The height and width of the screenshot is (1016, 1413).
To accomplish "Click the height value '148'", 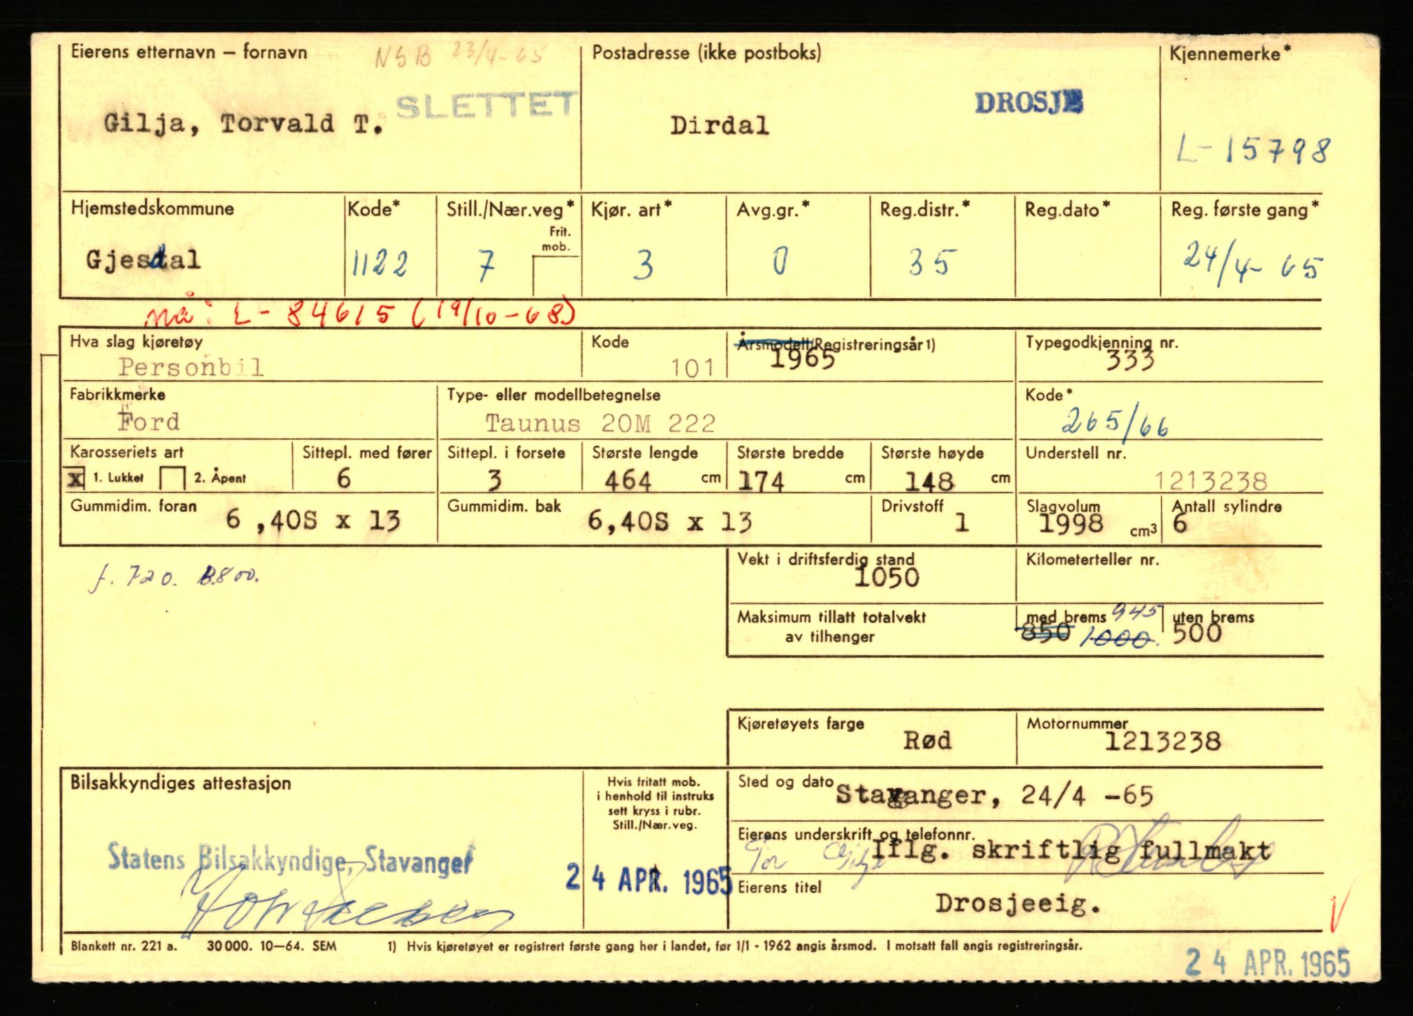I will pyautogui.click(x=929, y=481).
